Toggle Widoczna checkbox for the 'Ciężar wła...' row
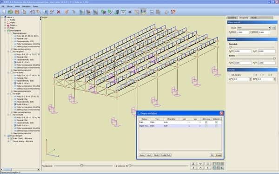Screen dimensions: 279x174 216,126
